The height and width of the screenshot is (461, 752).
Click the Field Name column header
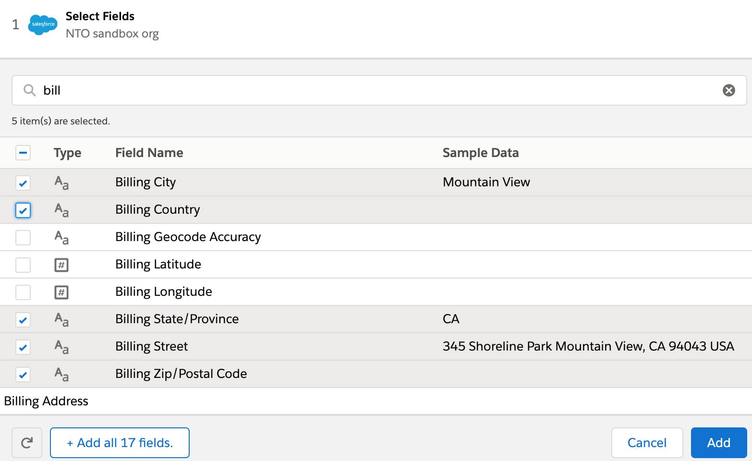click(x=149, y=153)
